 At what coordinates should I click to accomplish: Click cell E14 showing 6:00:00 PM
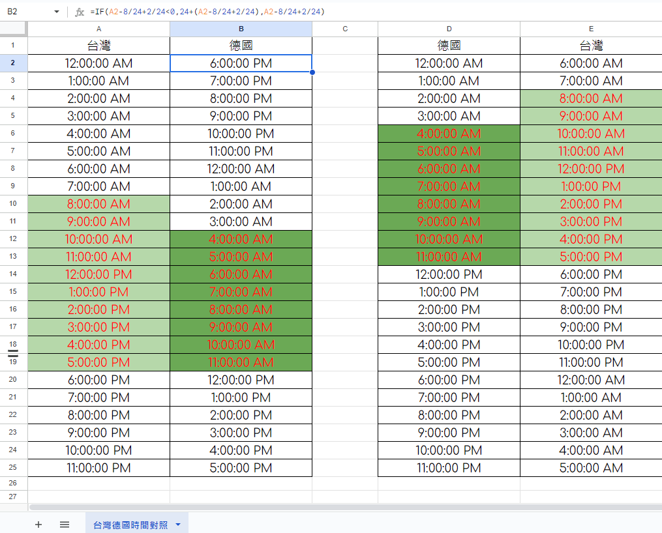pyautogui.click(x=590, y=274)
